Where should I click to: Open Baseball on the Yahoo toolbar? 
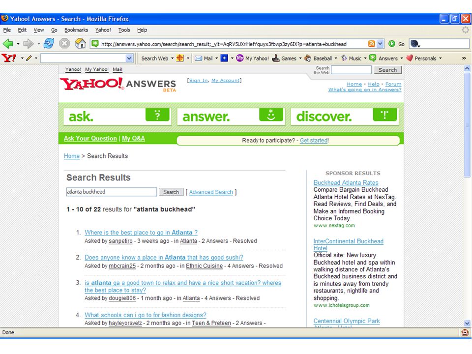318,59
